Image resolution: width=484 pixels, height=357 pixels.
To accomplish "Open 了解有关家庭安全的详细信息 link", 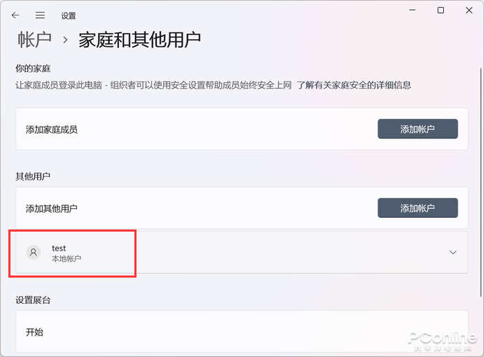I will pyautogui.click(x=354, y=85).
